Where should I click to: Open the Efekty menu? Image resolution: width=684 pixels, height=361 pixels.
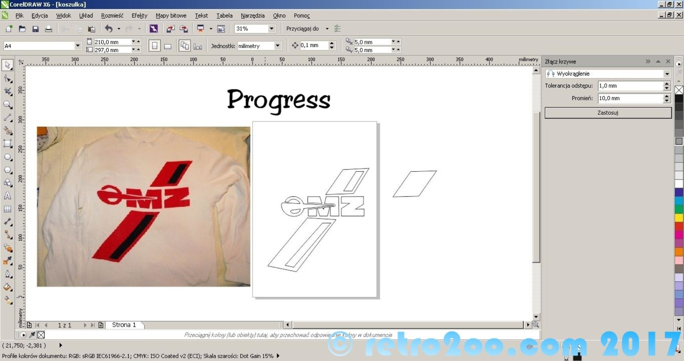tap(139, 16)
